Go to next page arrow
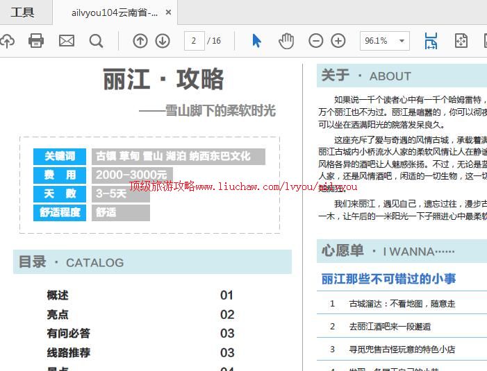This screenshot has height=371, width=487. (x=163, y=41)
